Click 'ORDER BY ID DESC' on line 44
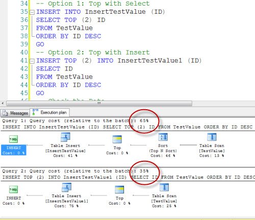This screenshot has height=220, width=255. tap(68, 85)
